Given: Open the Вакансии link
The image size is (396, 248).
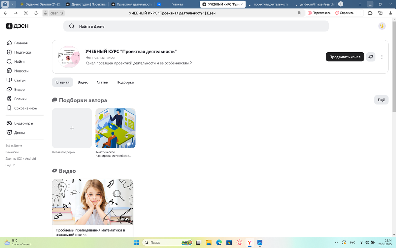Looking at the screenshot, I should click(12, 152).
